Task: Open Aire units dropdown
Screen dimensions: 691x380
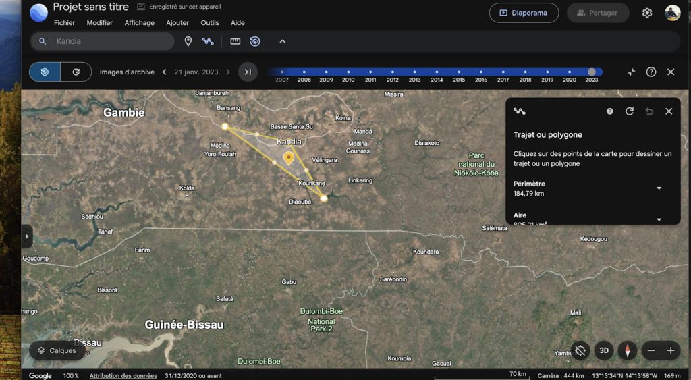Action: click(659, 219)
